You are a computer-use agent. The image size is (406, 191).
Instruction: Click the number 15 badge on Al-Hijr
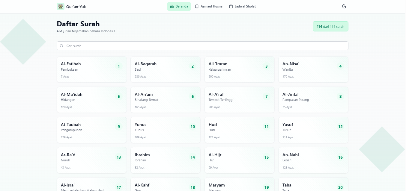pyautogui.click(x=267, y=157)
